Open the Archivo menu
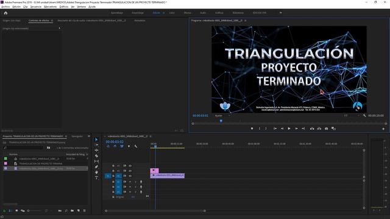This screenshot has width=390, height=219. (x=5, y=7)
